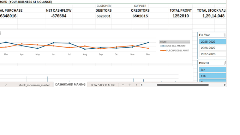Select Feb in the MONTH slicer
Image resolution: width=240 pixels, height=135 pixels.
(212, 76)
